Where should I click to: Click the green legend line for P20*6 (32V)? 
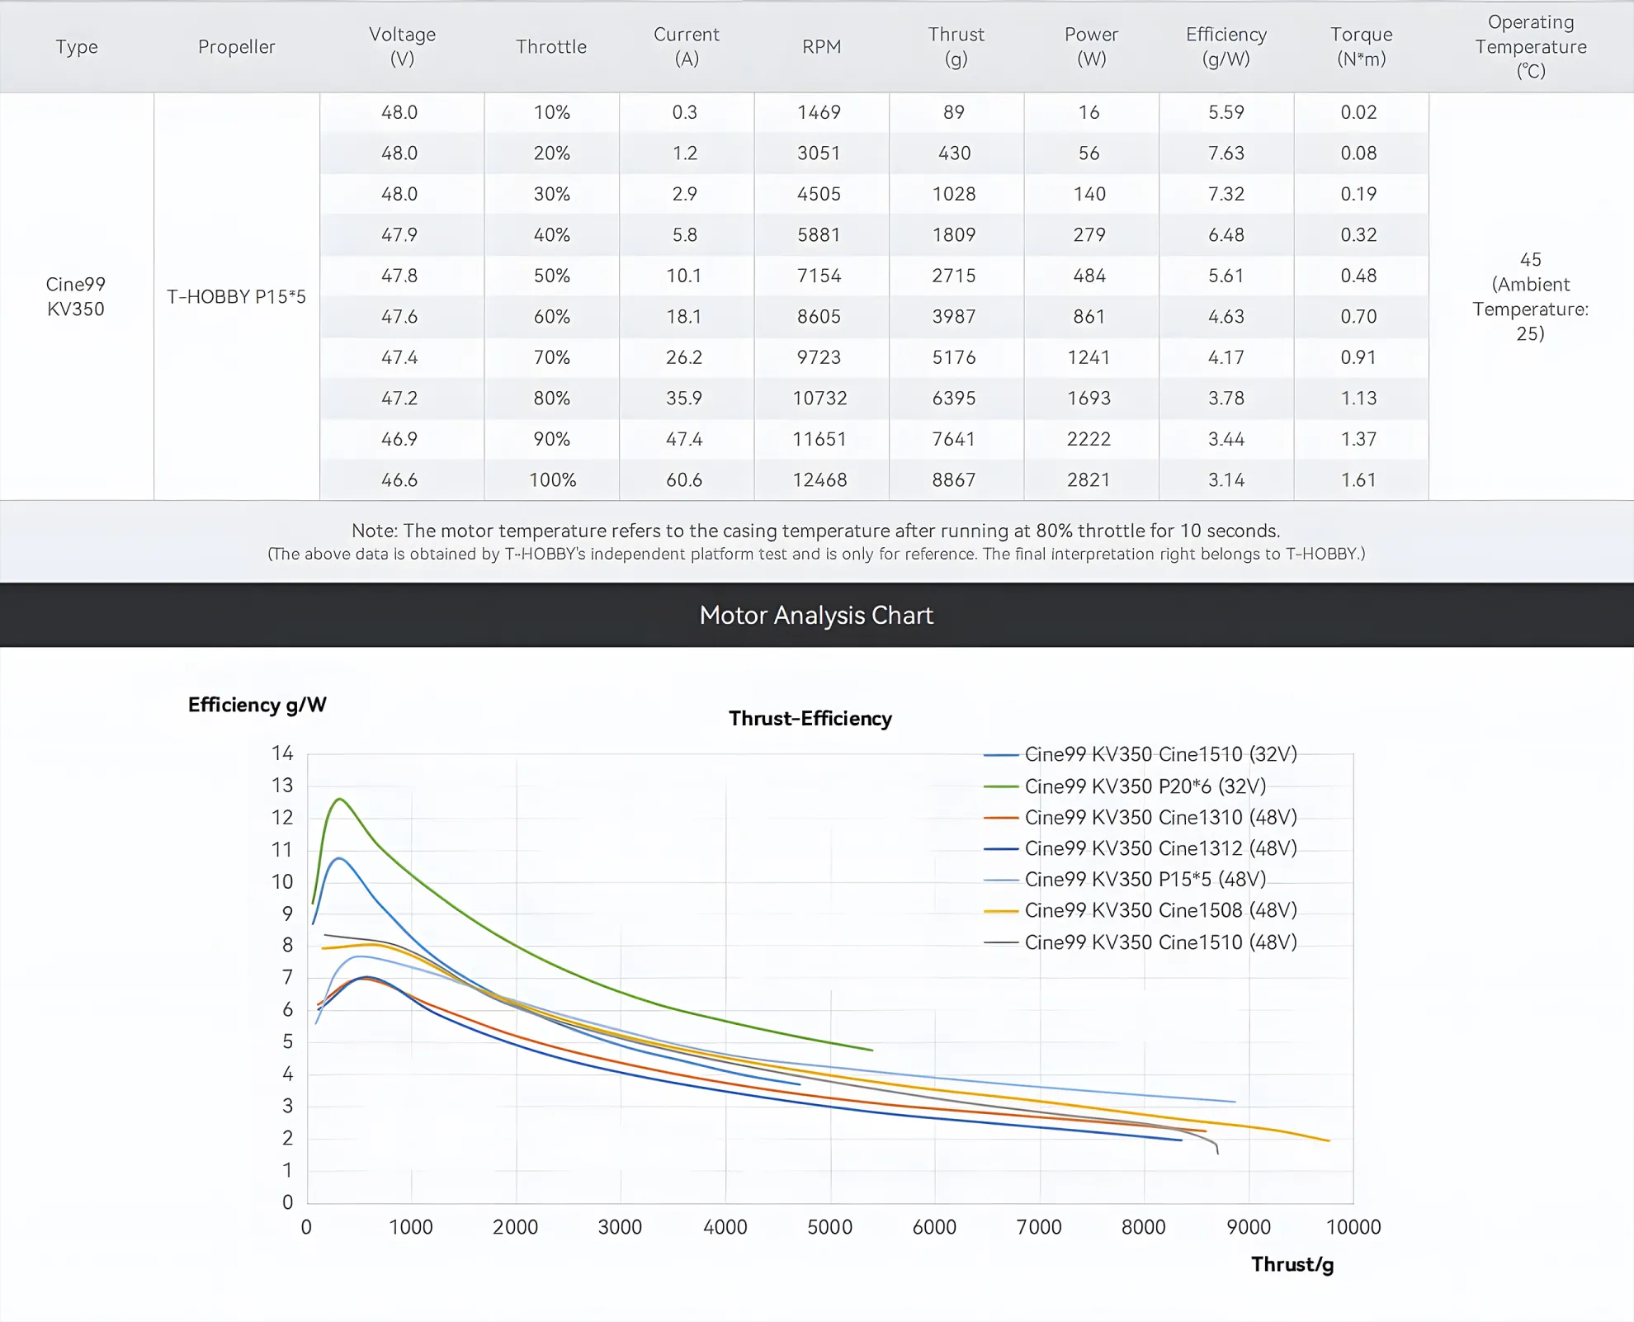point(1000,787)
